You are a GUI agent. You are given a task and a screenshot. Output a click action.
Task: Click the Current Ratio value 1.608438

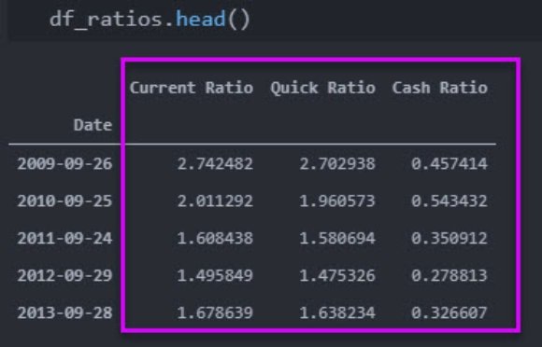215,238
